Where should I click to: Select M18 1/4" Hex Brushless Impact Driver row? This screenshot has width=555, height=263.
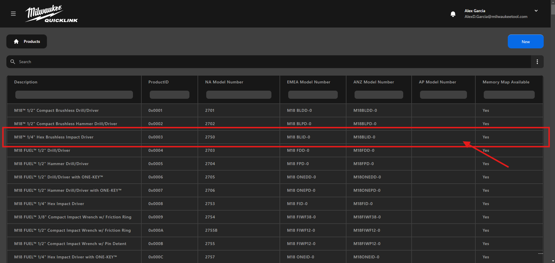(x=275, y=137)
